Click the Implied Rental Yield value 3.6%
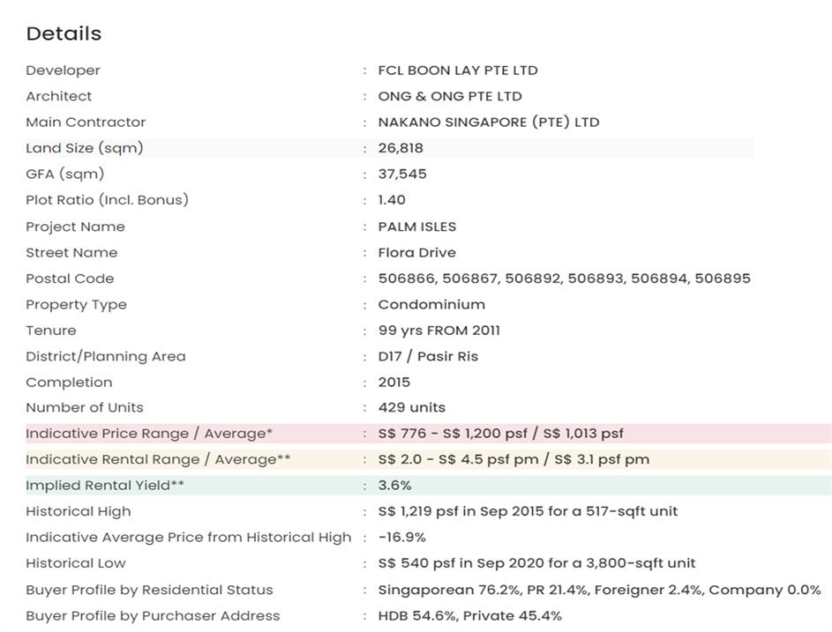This screenshot has width=832, height=632. tap(394, 486)
